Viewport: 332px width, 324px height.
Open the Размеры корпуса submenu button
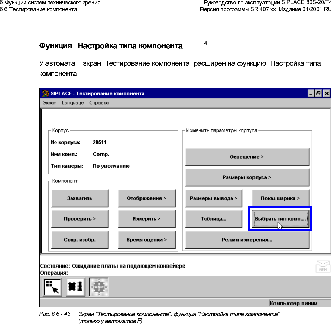coord(247,177)
